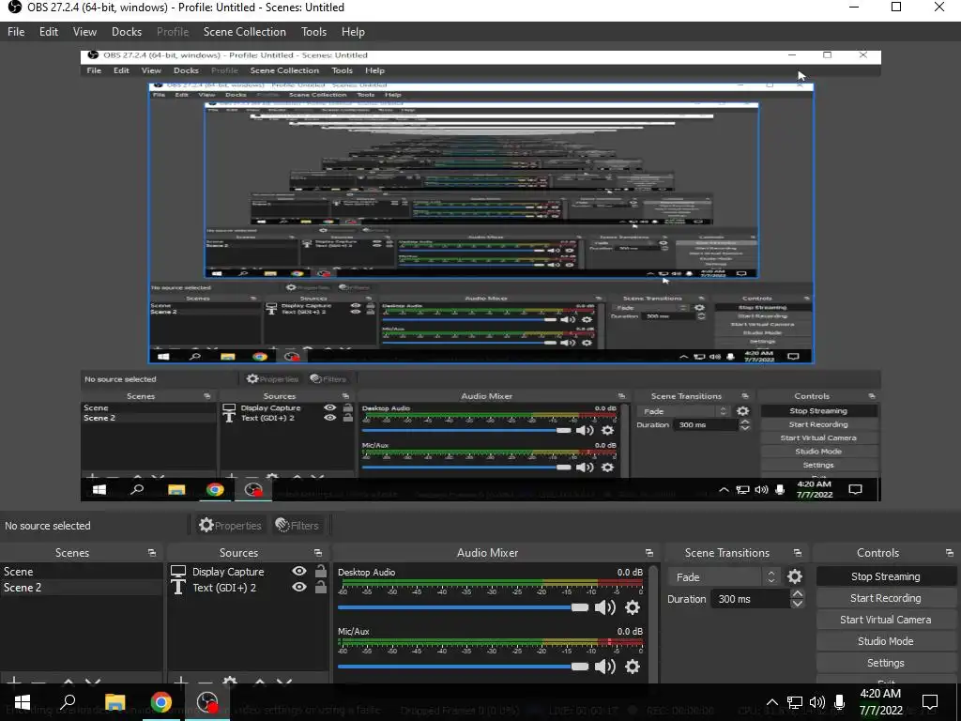
Task: Open the Scene Collection menu
Action: point(245,32)
